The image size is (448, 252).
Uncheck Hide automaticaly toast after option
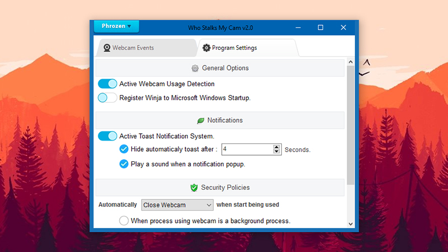(x=124, y=149)
